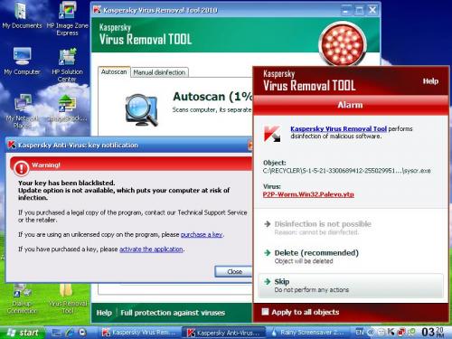
Task: Click the red Kaspersky status indicator orb
Action: [x=342, y=44]
